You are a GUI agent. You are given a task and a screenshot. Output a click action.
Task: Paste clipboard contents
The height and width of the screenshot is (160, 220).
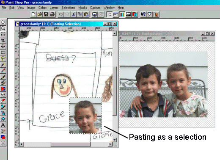coord(86,14)
